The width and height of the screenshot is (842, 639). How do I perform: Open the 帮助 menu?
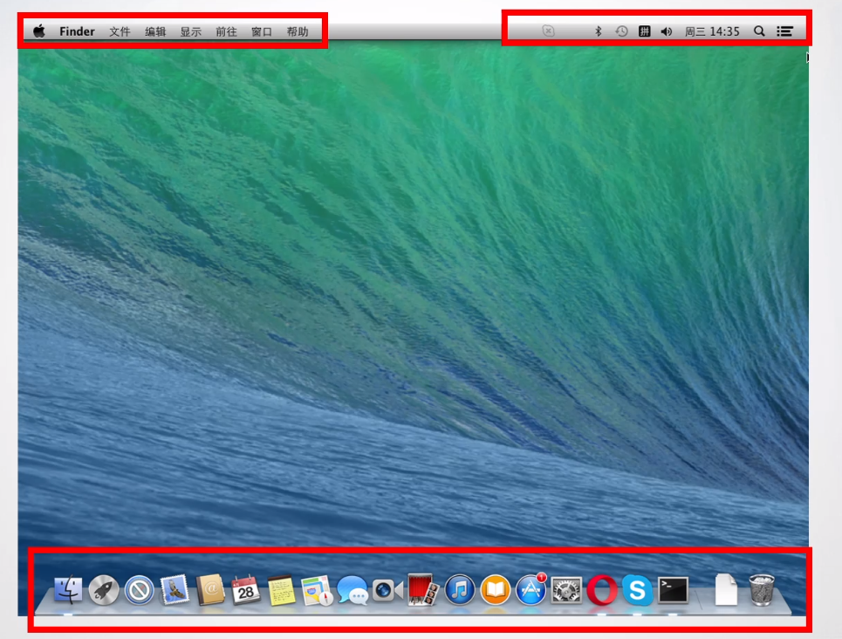click(298, 31)
